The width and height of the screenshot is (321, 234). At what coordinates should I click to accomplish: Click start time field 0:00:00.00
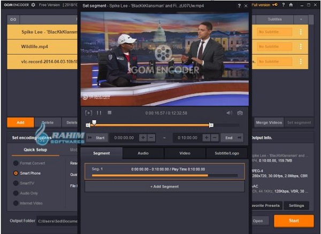click(124, 138)
